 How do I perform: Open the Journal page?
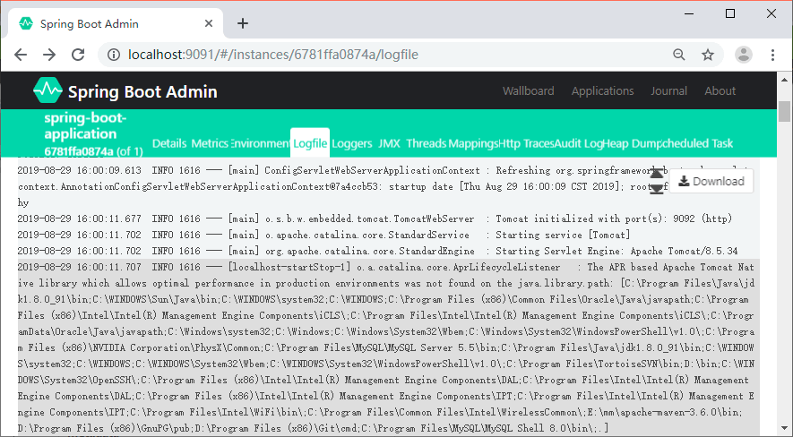[x=668, y=91]
